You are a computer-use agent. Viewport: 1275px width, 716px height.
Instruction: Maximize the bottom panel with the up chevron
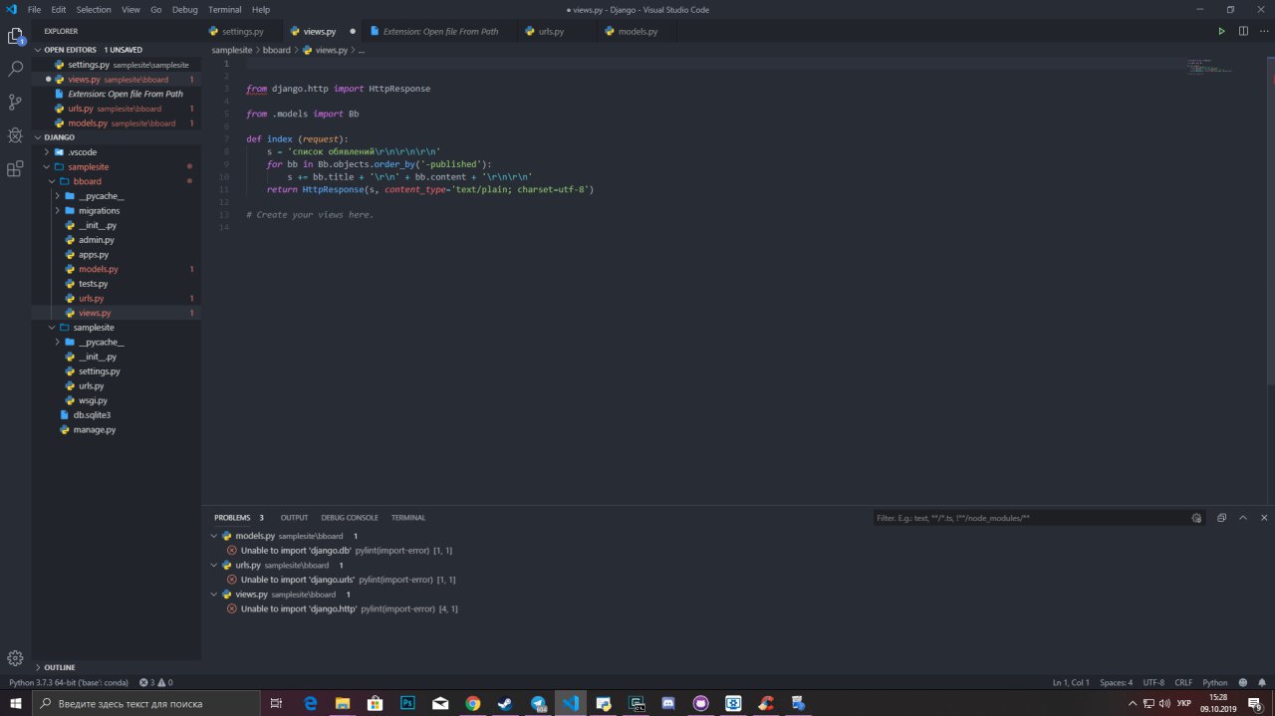1243,518
